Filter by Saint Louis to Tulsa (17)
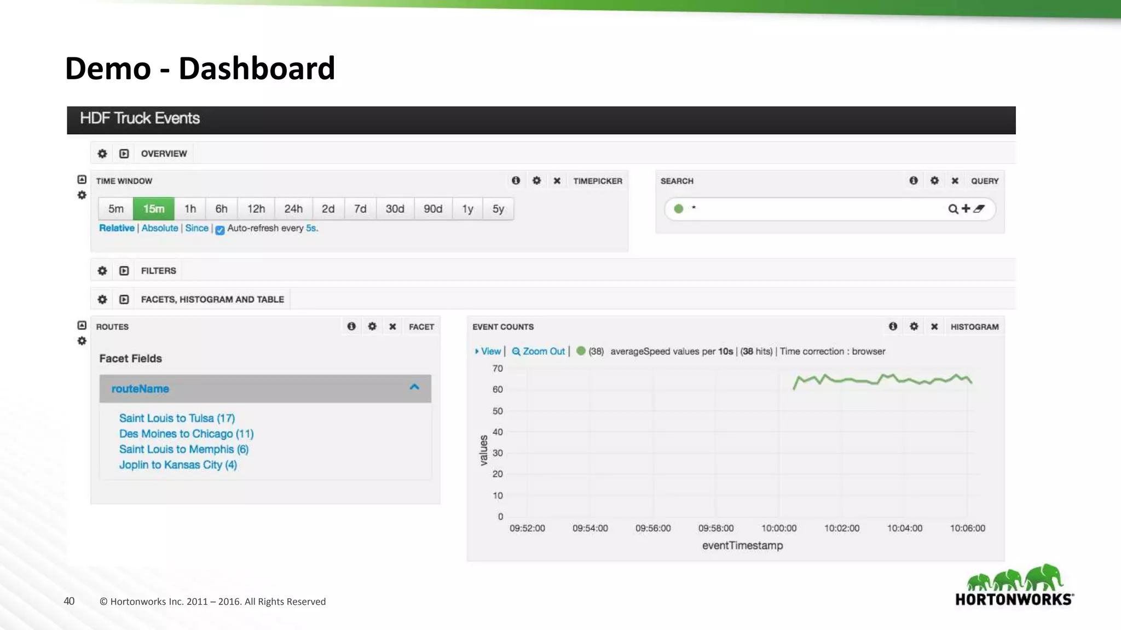The height and width of the screenshot is (630, 1121). [177, 418]
